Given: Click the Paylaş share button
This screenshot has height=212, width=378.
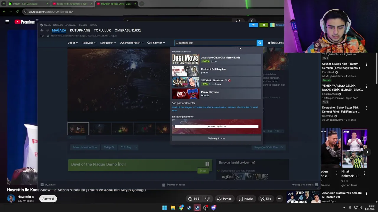Looking at the screenshot, I should (224, 199).
